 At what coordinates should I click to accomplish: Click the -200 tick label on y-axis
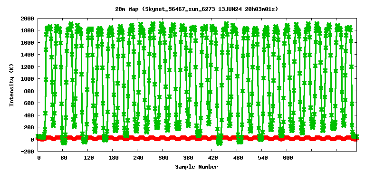pyautogui.click(x=28, y=152)
